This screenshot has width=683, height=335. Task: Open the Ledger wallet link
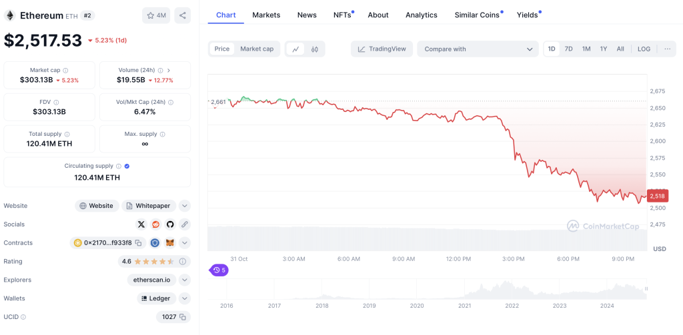(x=156, y=298)
